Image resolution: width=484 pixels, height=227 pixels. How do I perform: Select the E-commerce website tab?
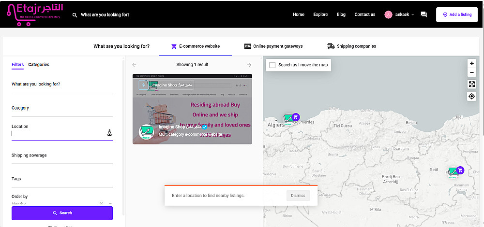pos(196,46)
